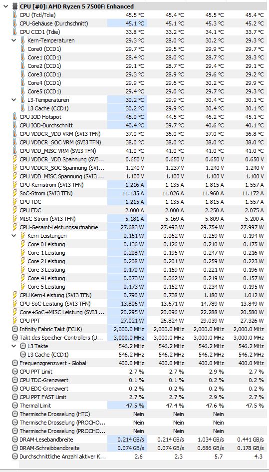The width and height of the screenshot is (269, 472).
Task: Collapse the L3 Takte group
Action: tap(13, 346)
